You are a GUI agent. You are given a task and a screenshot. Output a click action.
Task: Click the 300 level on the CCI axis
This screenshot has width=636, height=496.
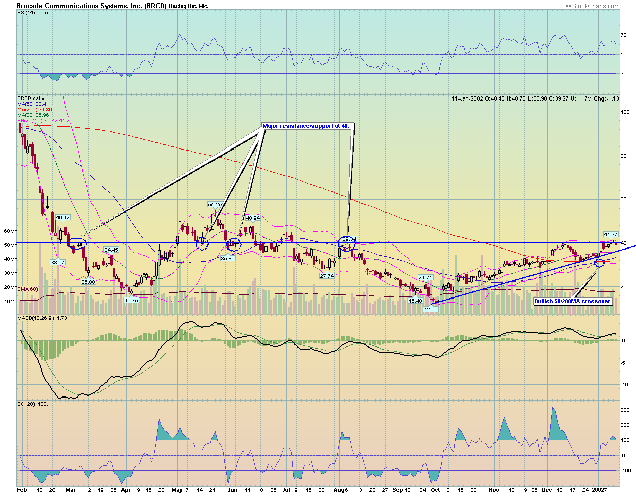[x=625, y=410]
